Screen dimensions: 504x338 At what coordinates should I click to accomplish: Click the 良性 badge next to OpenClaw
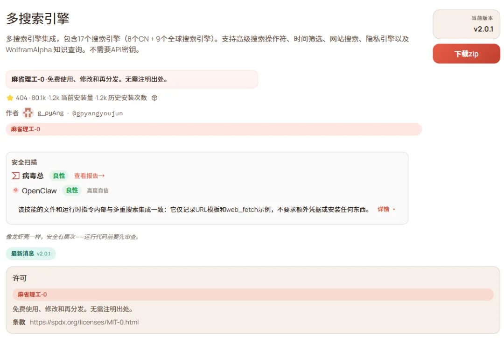72,190
